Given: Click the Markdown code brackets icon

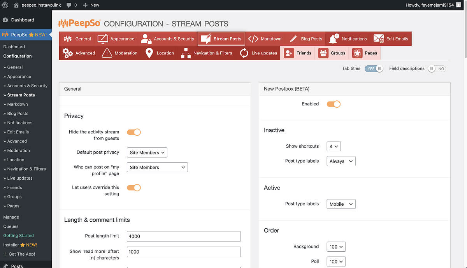Looking at the screenshot, I should (253, 39).
